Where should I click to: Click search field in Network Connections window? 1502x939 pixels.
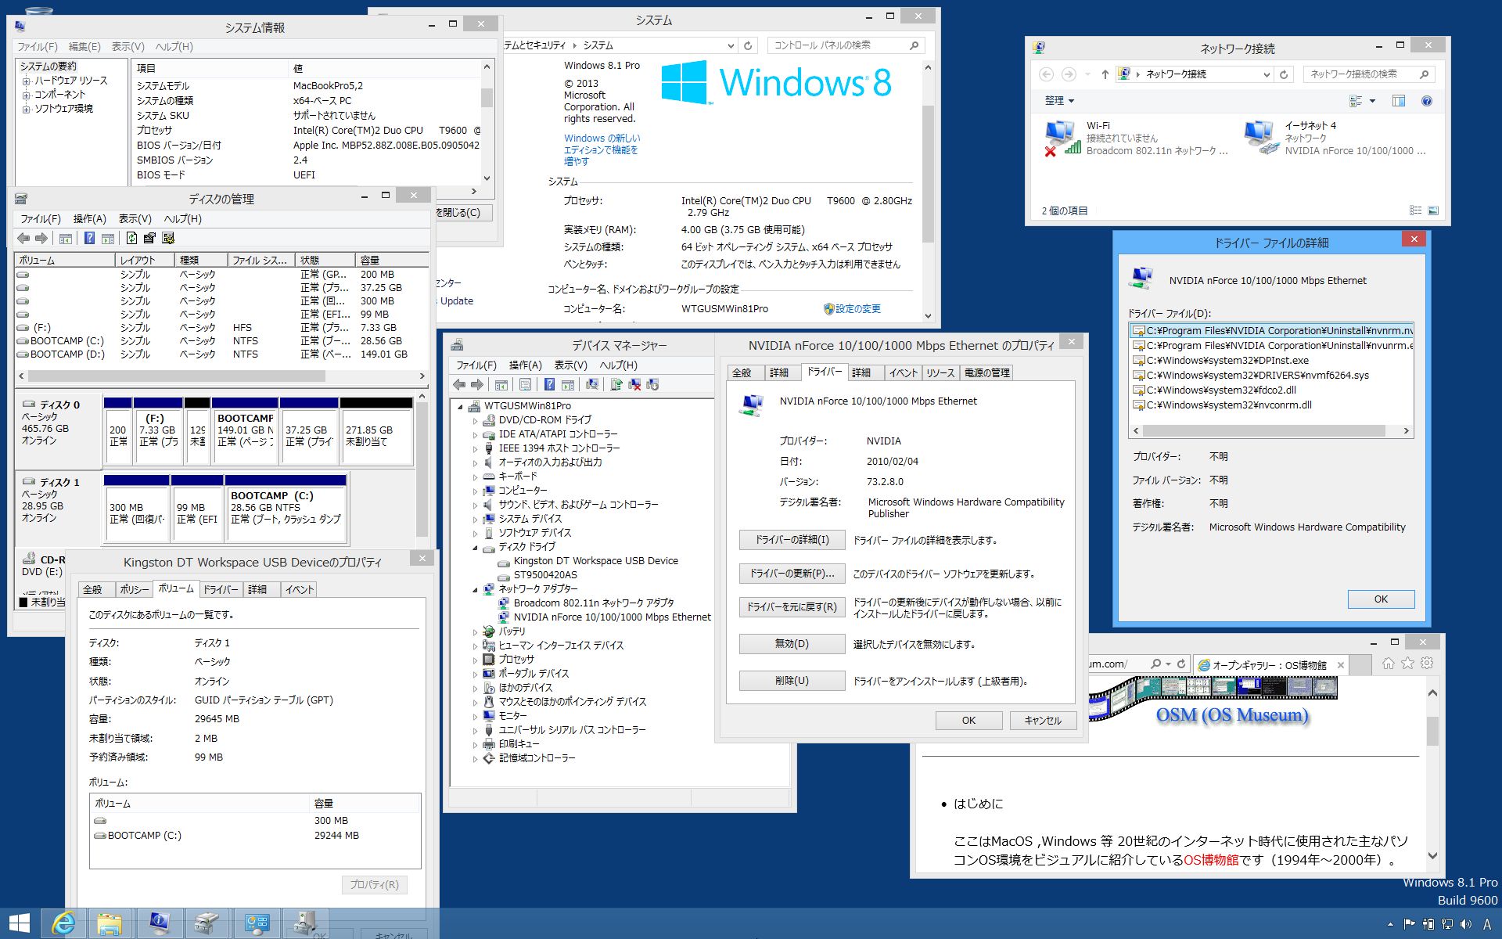(x=1369, y=74)
